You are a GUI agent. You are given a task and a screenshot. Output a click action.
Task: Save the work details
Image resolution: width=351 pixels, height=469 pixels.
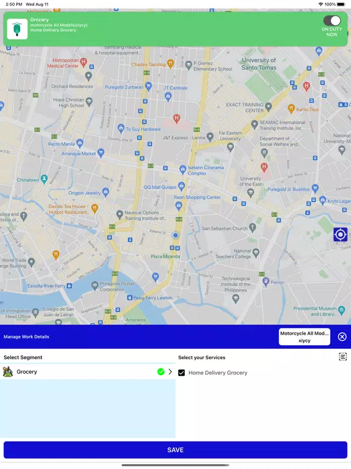pyautogui.click(x=175, y=450)
